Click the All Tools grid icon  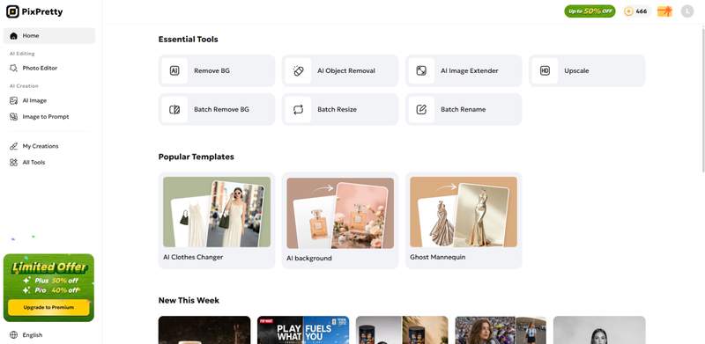[13, 163]
